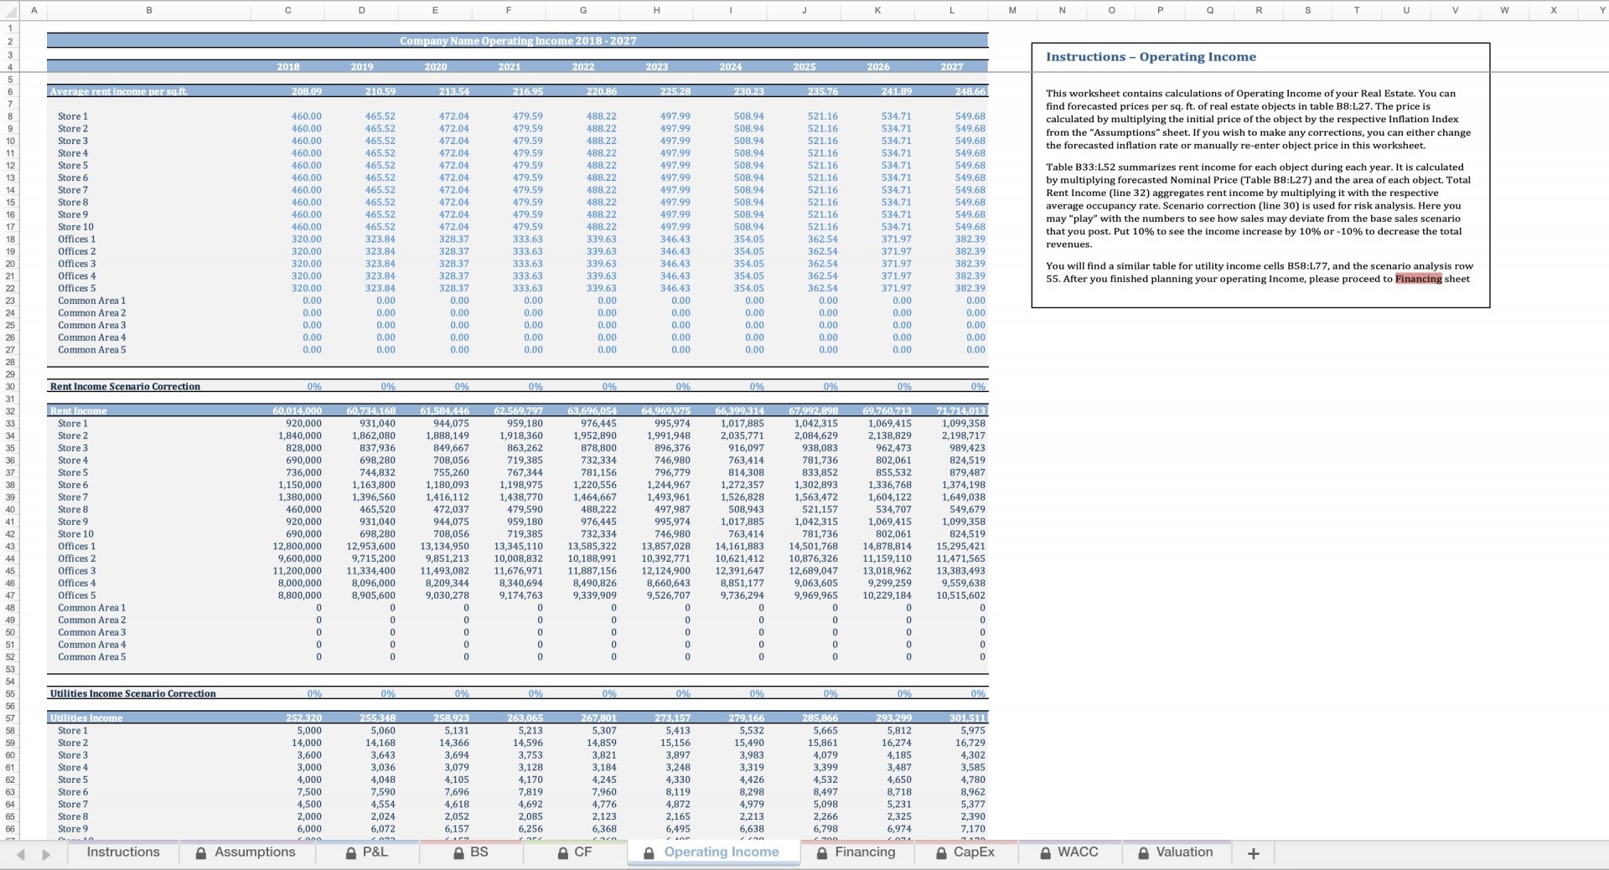Open the P&L sheet tab
This screenshot has height=870, width=1609.
coord(367,852)
